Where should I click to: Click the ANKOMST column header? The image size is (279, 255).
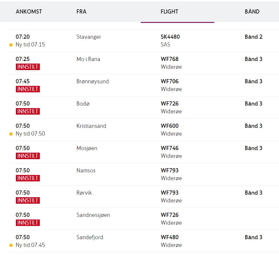tap(29, 12)
